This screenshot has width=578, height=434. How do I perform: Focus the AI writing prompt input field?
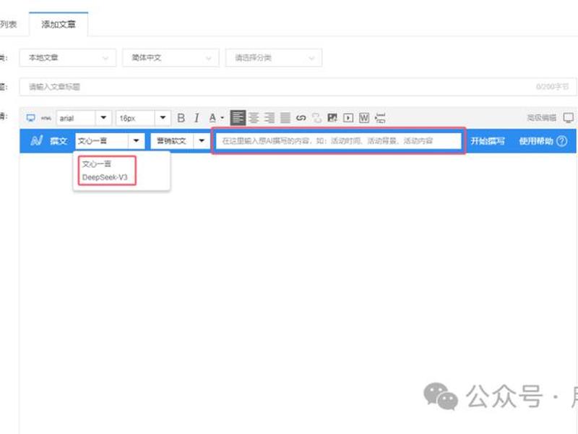tap(338, 141)
